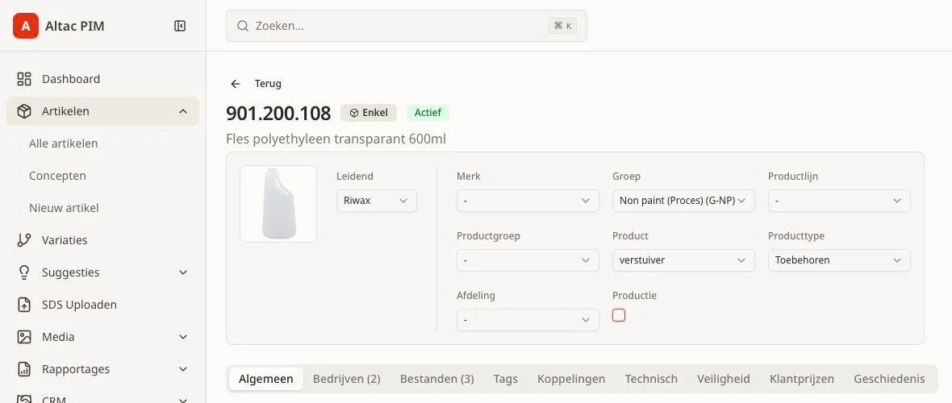Click the cube icon in Enkel badge

pyautogui.click(x=354, y=113)
